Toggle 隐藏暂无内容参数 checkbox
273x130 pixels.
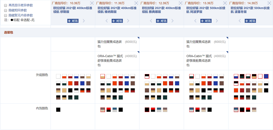point(6,15)
